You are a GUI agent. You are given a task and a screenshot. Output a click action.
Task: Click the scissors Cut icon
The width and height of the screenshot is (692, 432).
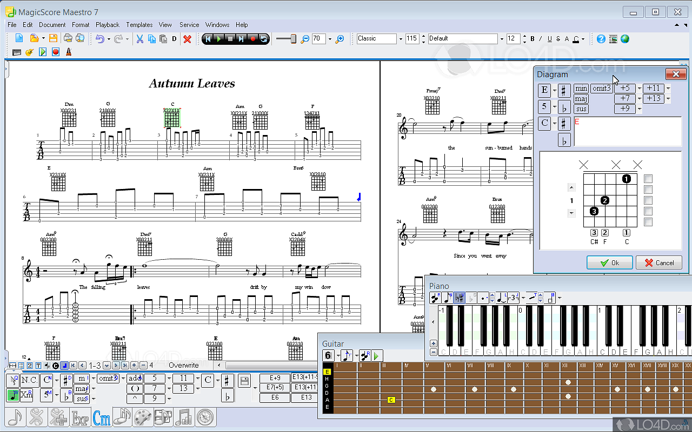coord(139,38)
